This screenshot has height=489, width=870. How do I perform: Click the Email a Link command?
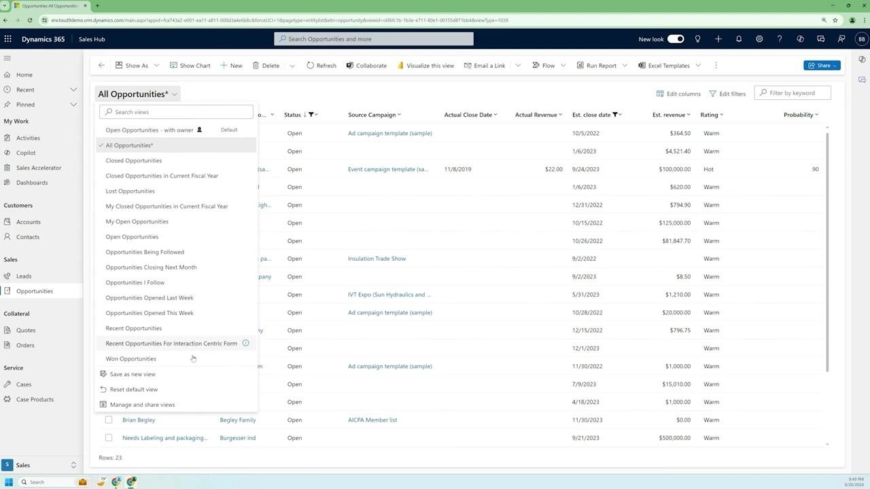click(x=485, y=65)
